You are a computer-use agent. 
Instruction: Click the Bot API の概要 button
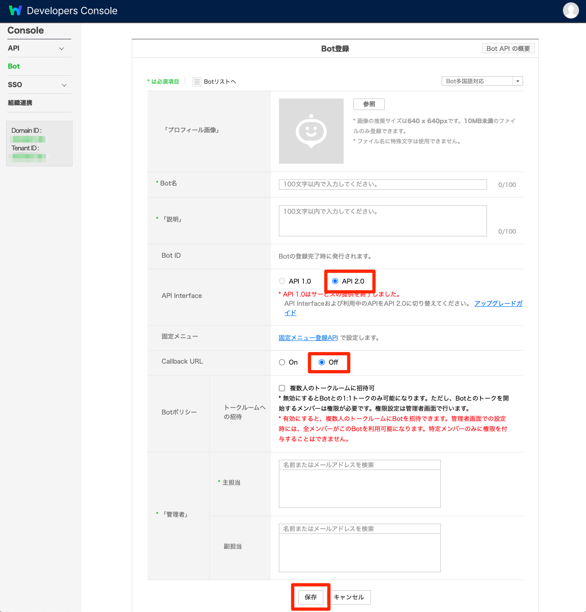pos(508,49)
